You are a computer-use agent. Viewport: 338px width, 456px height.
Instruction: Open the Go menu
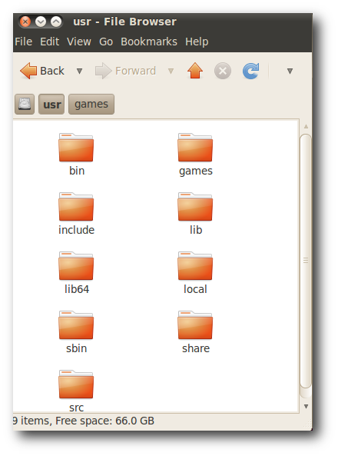pos(106,42)
